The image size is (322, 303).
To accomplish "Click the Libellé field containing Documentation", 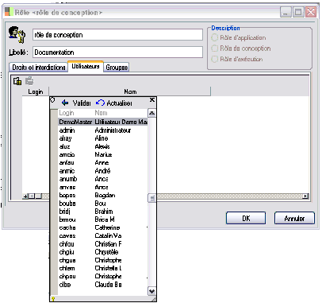I will (117, 52).
